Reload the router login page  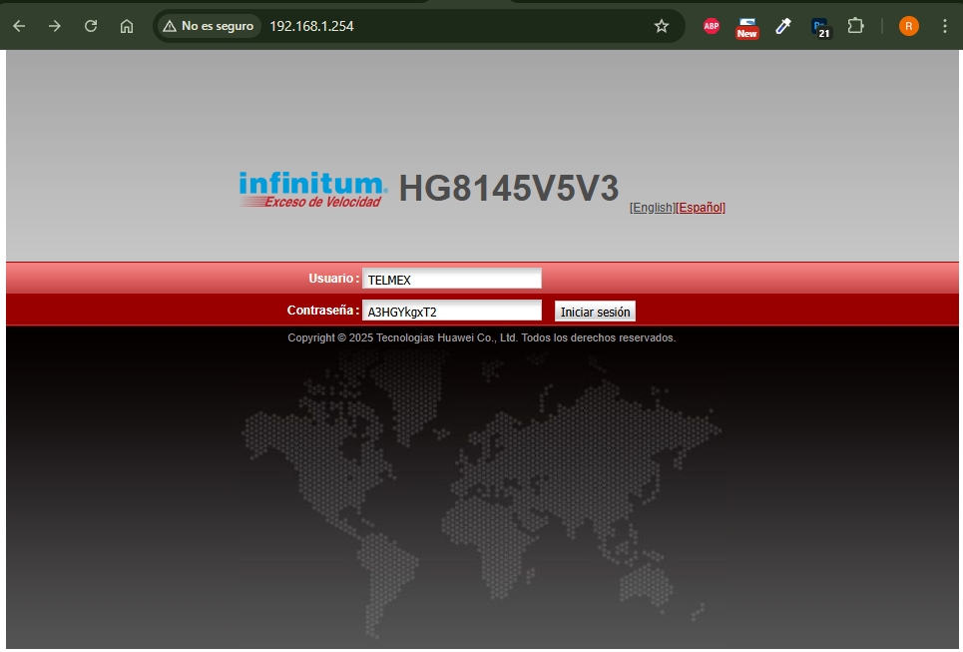(91, 26)
